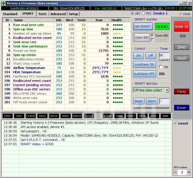Select the Ultra DMA CRC errors row
The height and width of the screenshot is (178, 193).
coord(66,94)
